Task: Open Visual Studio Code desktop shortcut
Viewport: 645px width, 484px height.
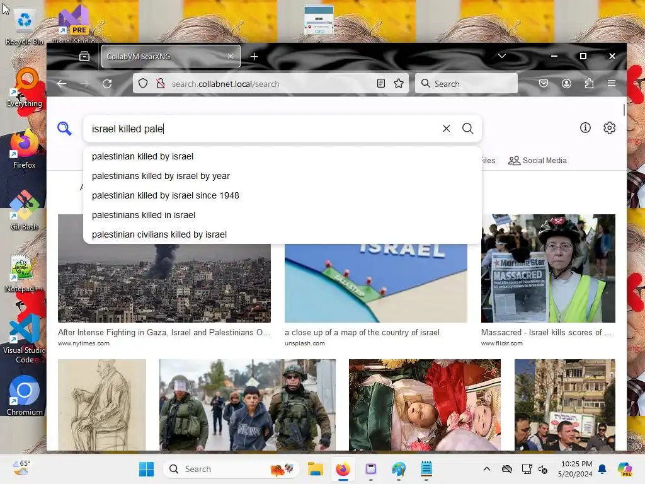Action: [25, 338]
